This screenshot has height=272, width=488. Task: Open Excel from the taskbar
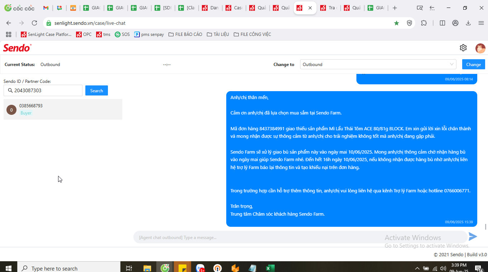coord(270,268)
